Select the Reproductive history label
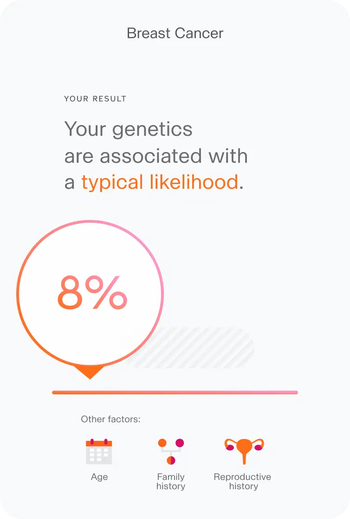The height and width of the screenshot is (519, 350). pos(242,482)
